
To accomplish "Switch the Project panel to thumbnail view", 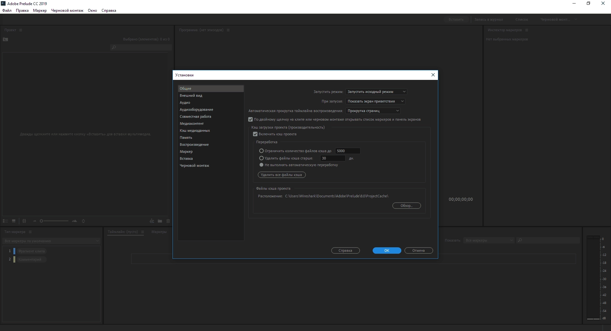I will (14, 221).
